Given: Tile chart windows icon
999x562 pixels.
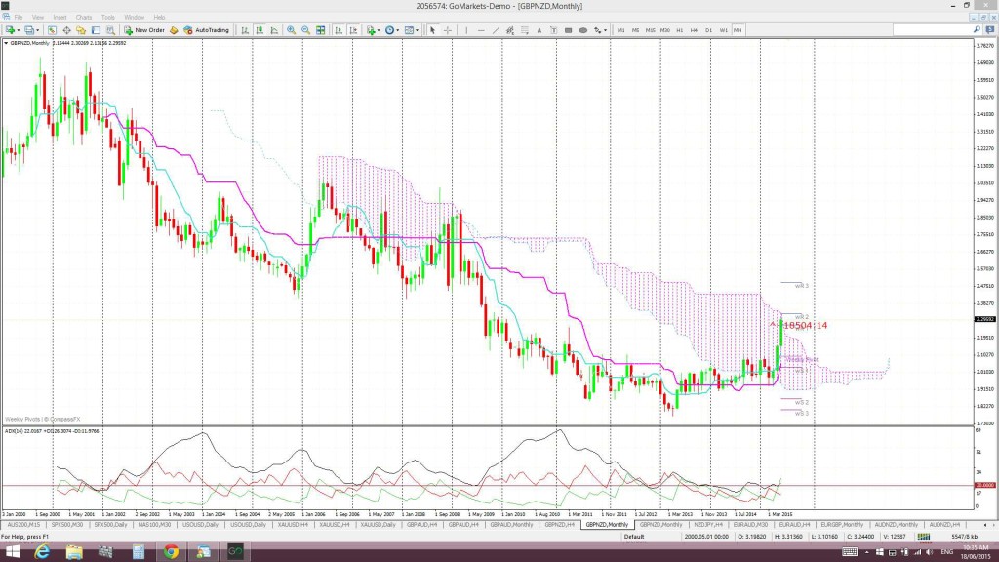Looking at the screenshot, I should (320, 30).
